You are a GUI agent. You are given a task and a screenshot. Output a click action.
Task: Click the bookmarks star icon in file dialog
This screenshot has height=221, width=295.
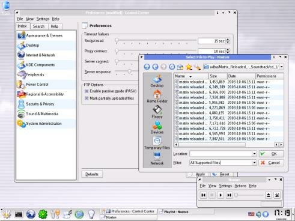(x=189, y=67)
